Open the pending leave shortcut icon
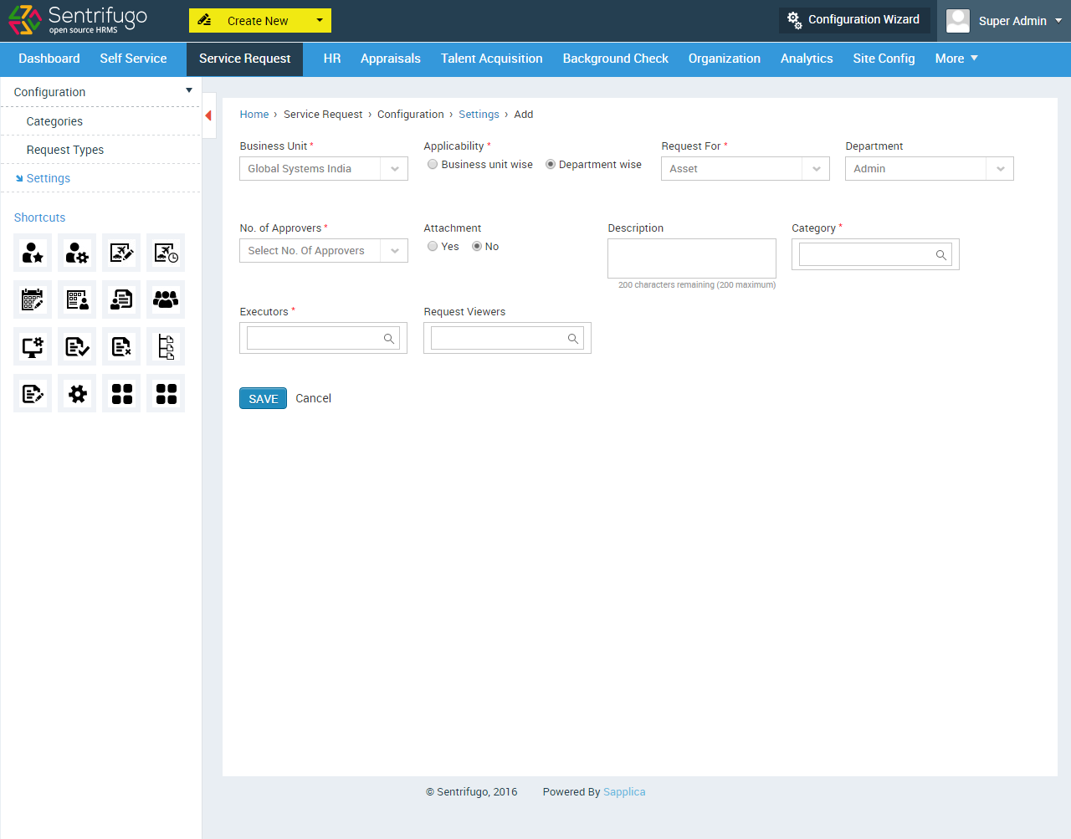This screenshot has width=1071, height=839. (165, 252)
